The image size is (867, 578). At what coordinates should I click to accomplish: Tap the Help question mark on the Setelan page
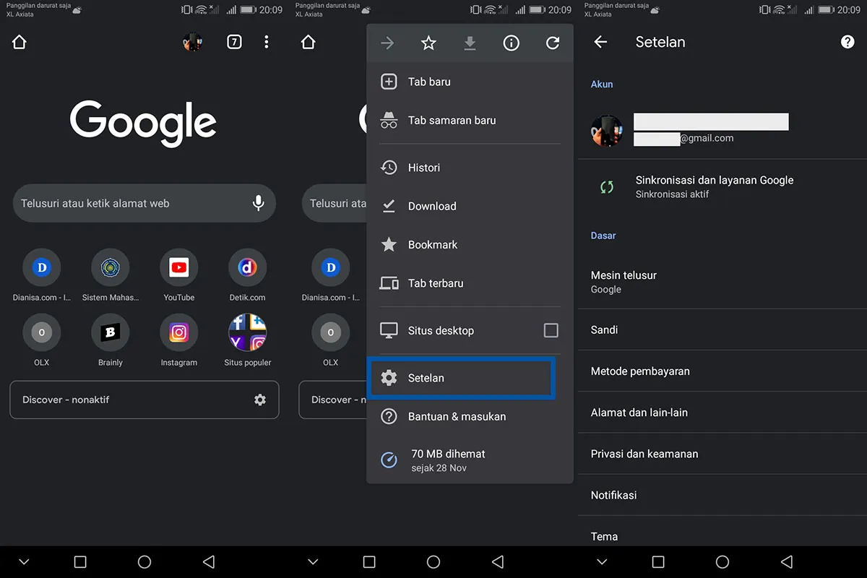click(847, 42)
